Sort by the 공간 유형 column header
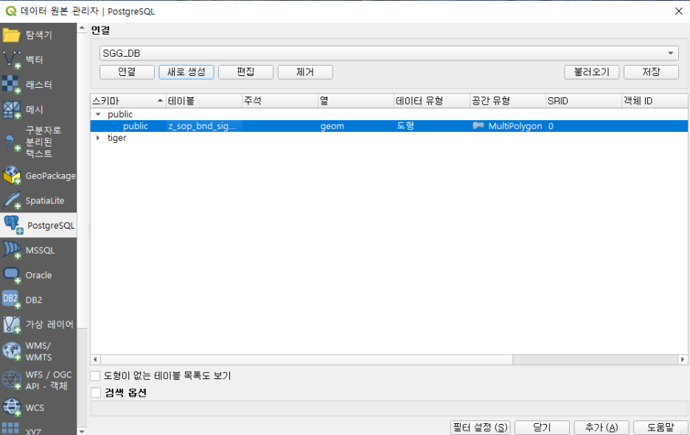690x435 pixels. (x=508, y=101)
